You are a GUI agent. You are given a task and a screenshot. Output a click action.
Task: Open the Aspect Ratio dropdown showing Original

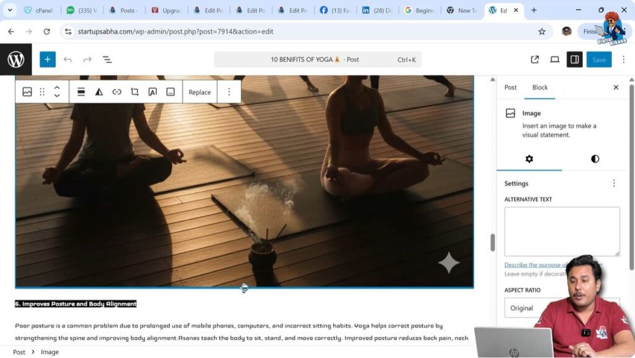(561, 308)
